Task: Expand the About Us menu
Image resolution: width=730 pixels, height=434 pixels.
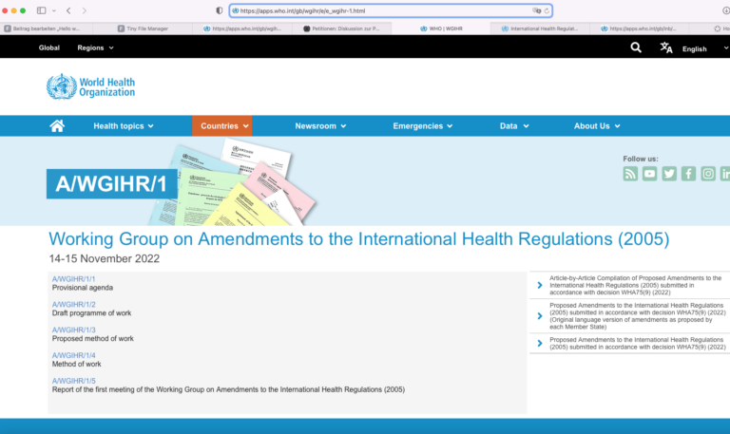Action: tap(597, 126)
